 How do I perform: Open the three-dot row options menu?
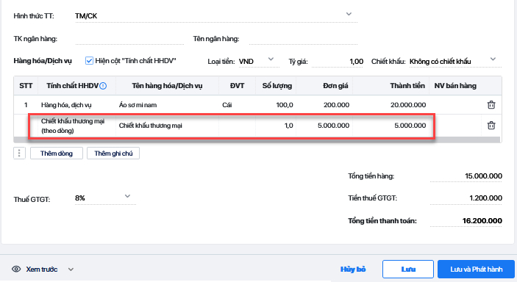tap(19, 153)
